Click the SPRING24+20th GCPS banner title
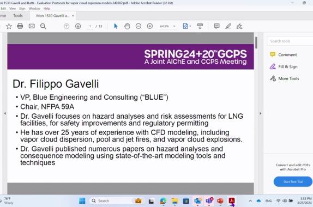Viewport: 313px width, 207px height. point(195,54)
